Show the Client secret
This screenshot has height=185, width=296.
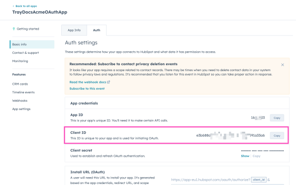(245, 156)
